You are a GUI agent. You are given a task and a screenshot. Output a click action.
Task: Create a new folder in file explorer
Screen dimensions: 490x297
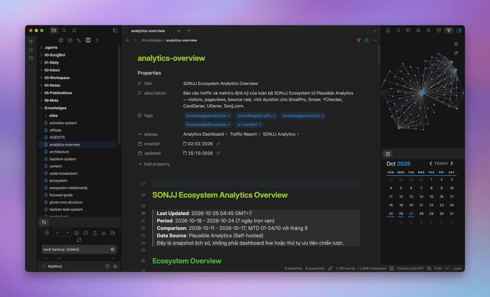pyautogui.click(x=70, y=40)
